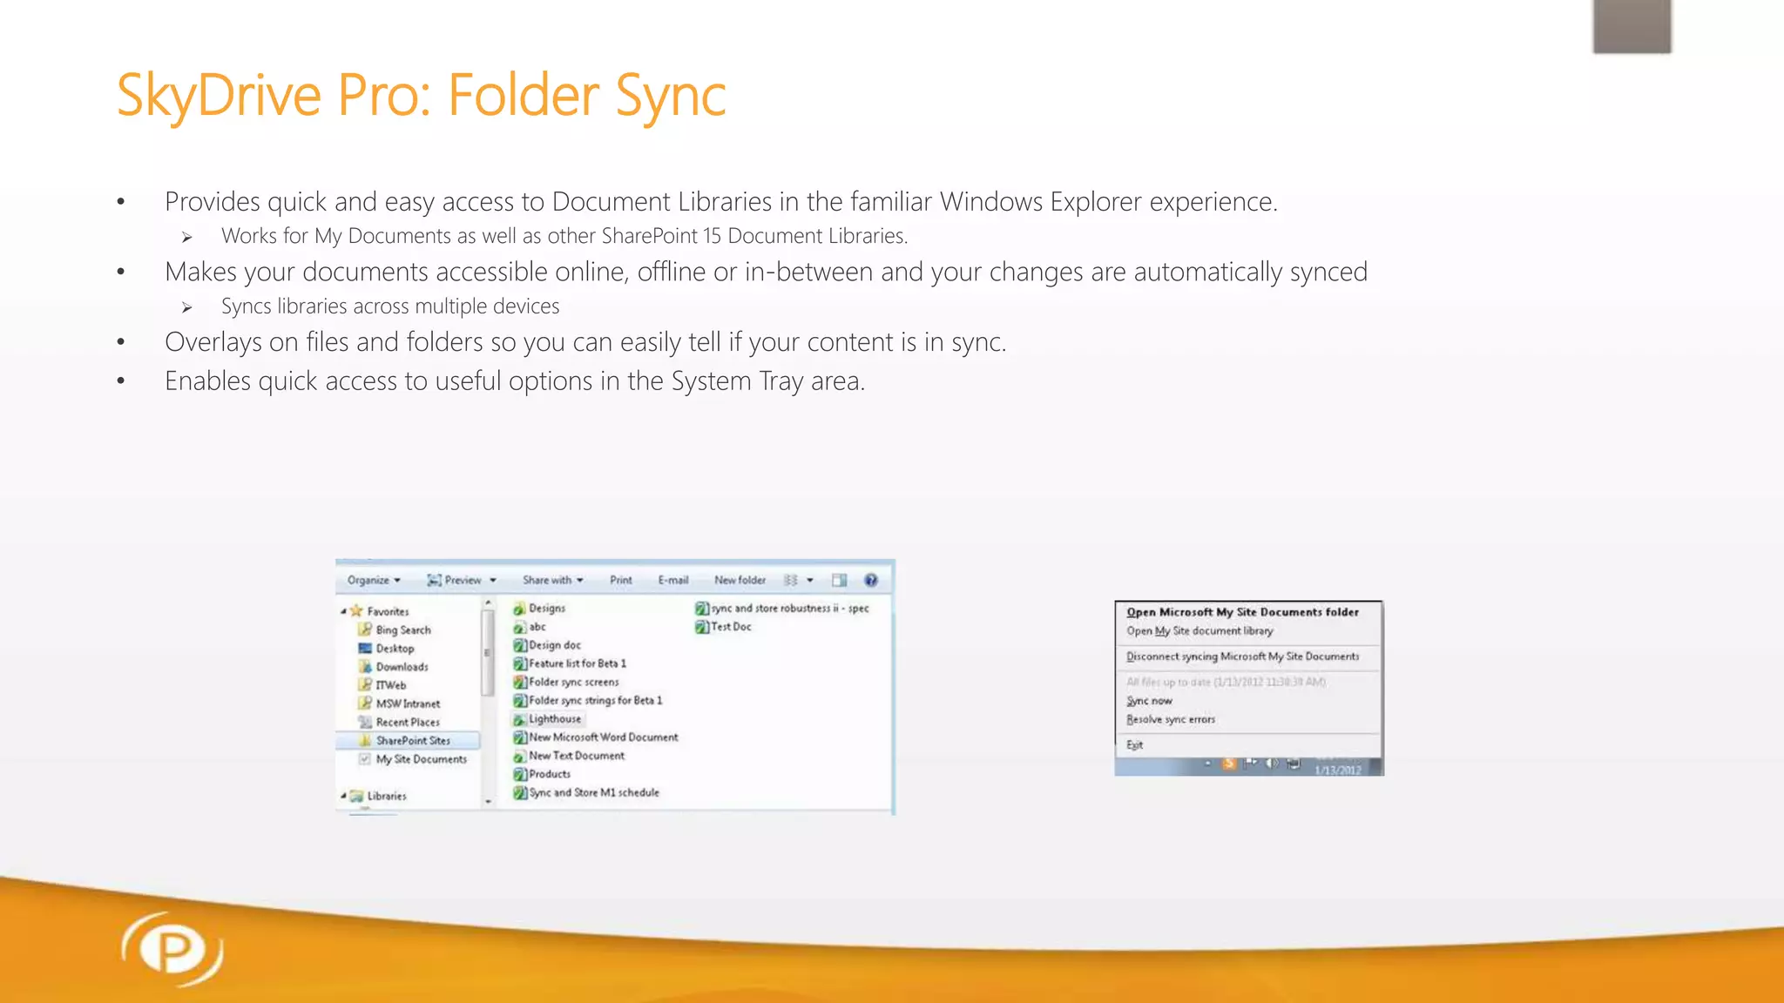
Task: Click the navigation pane scrollbar thumb
Action: coord(488,652)
